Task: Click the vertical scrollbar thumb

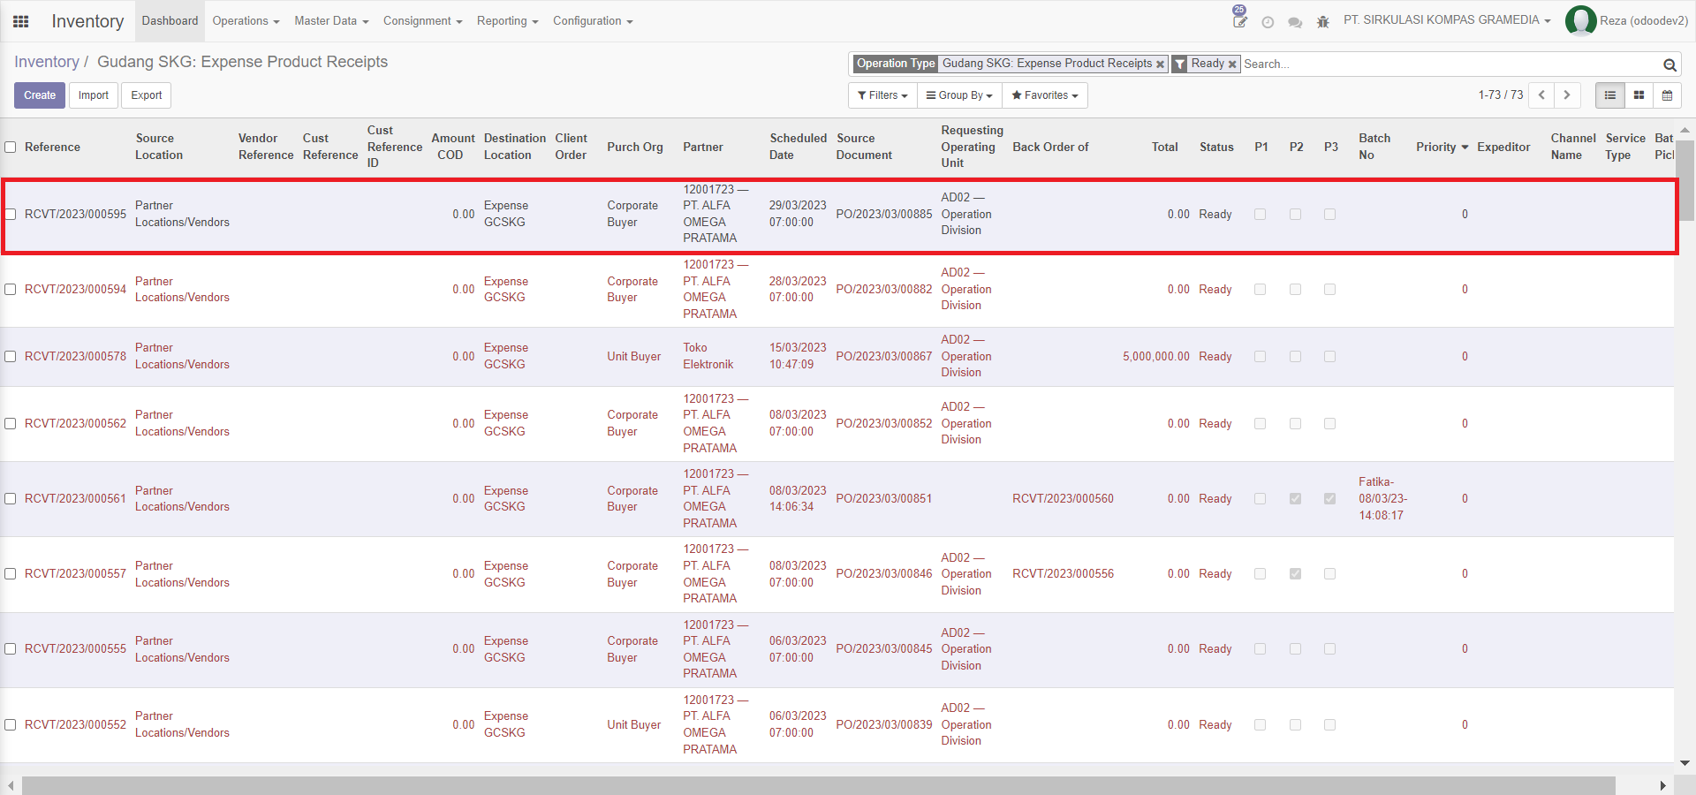Action: 1685,179
